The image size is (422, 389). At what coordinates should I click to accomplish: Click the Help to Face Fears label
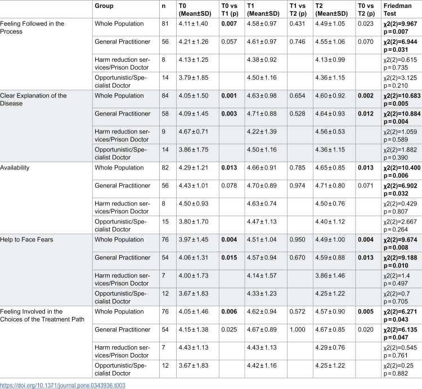[x=26, y=240]
